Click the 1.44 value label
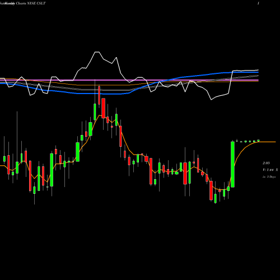The width and height of the screenshot is (280, 280). 270,170
